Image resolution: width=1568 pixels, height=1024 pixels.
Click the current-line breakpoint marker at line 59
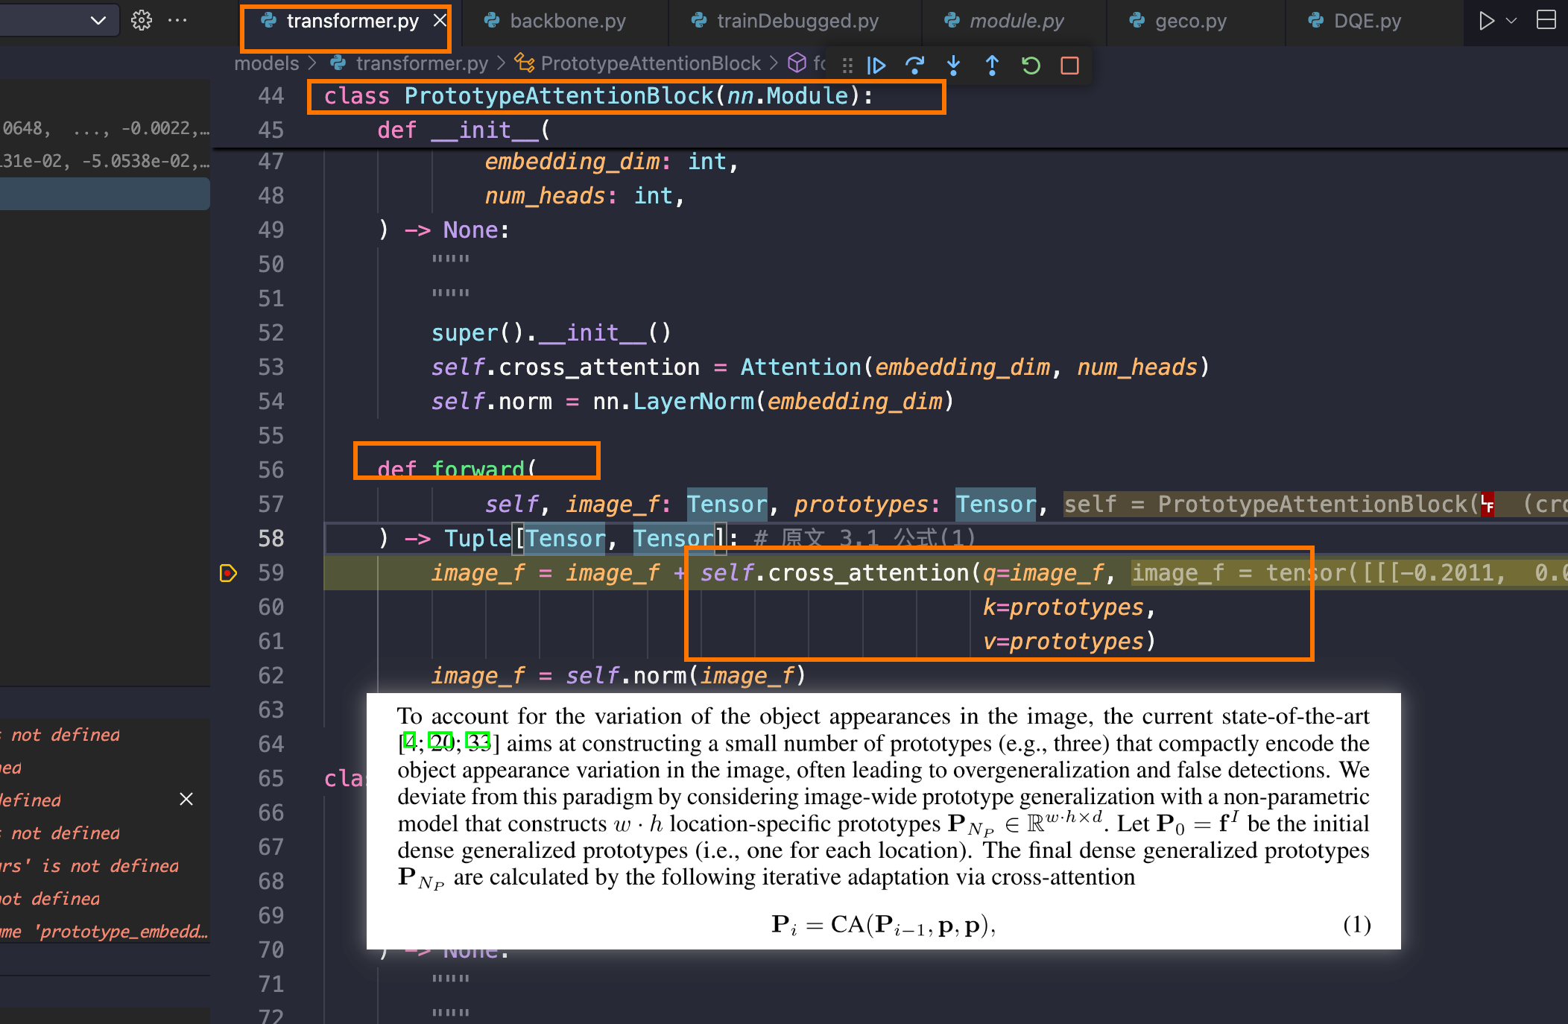tap(228, 573)
